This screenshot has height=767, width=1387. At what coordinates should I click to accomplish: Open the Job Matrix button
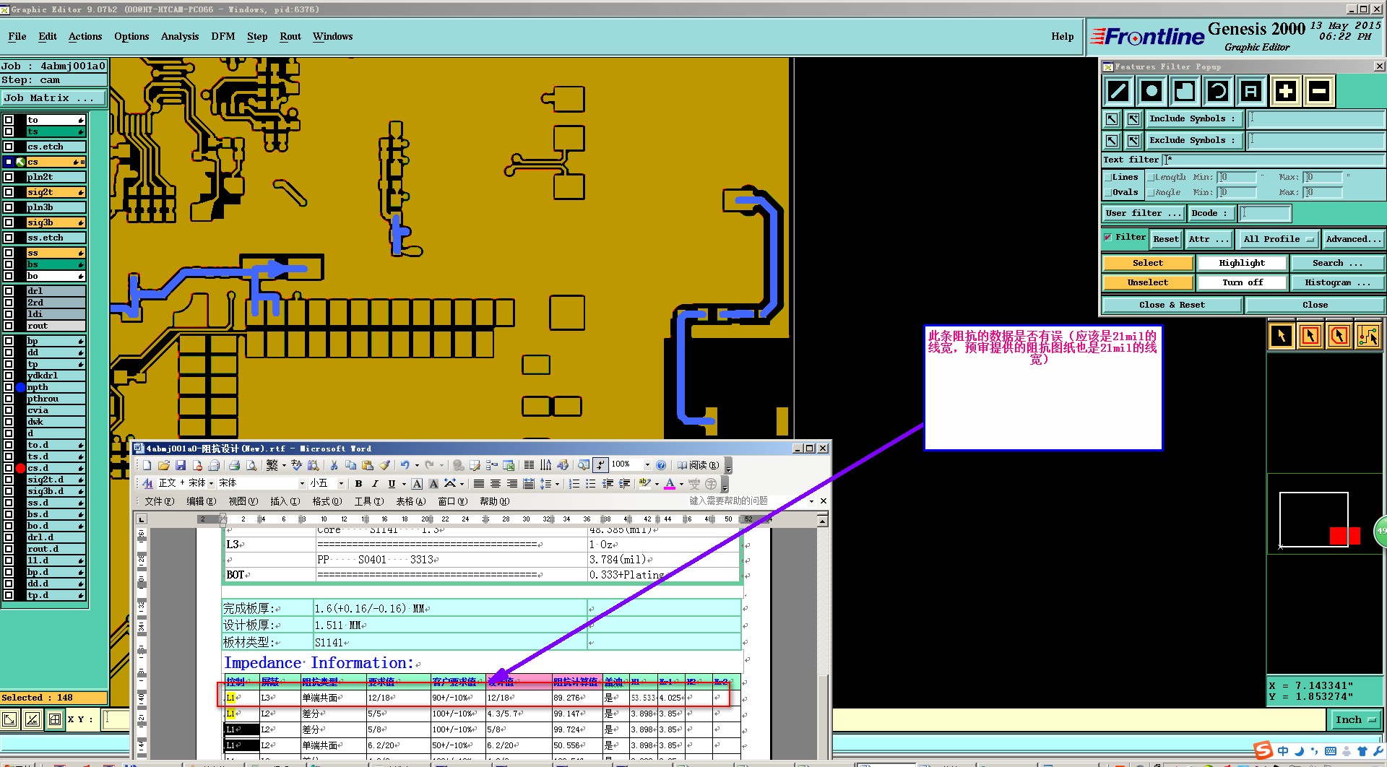53,98
